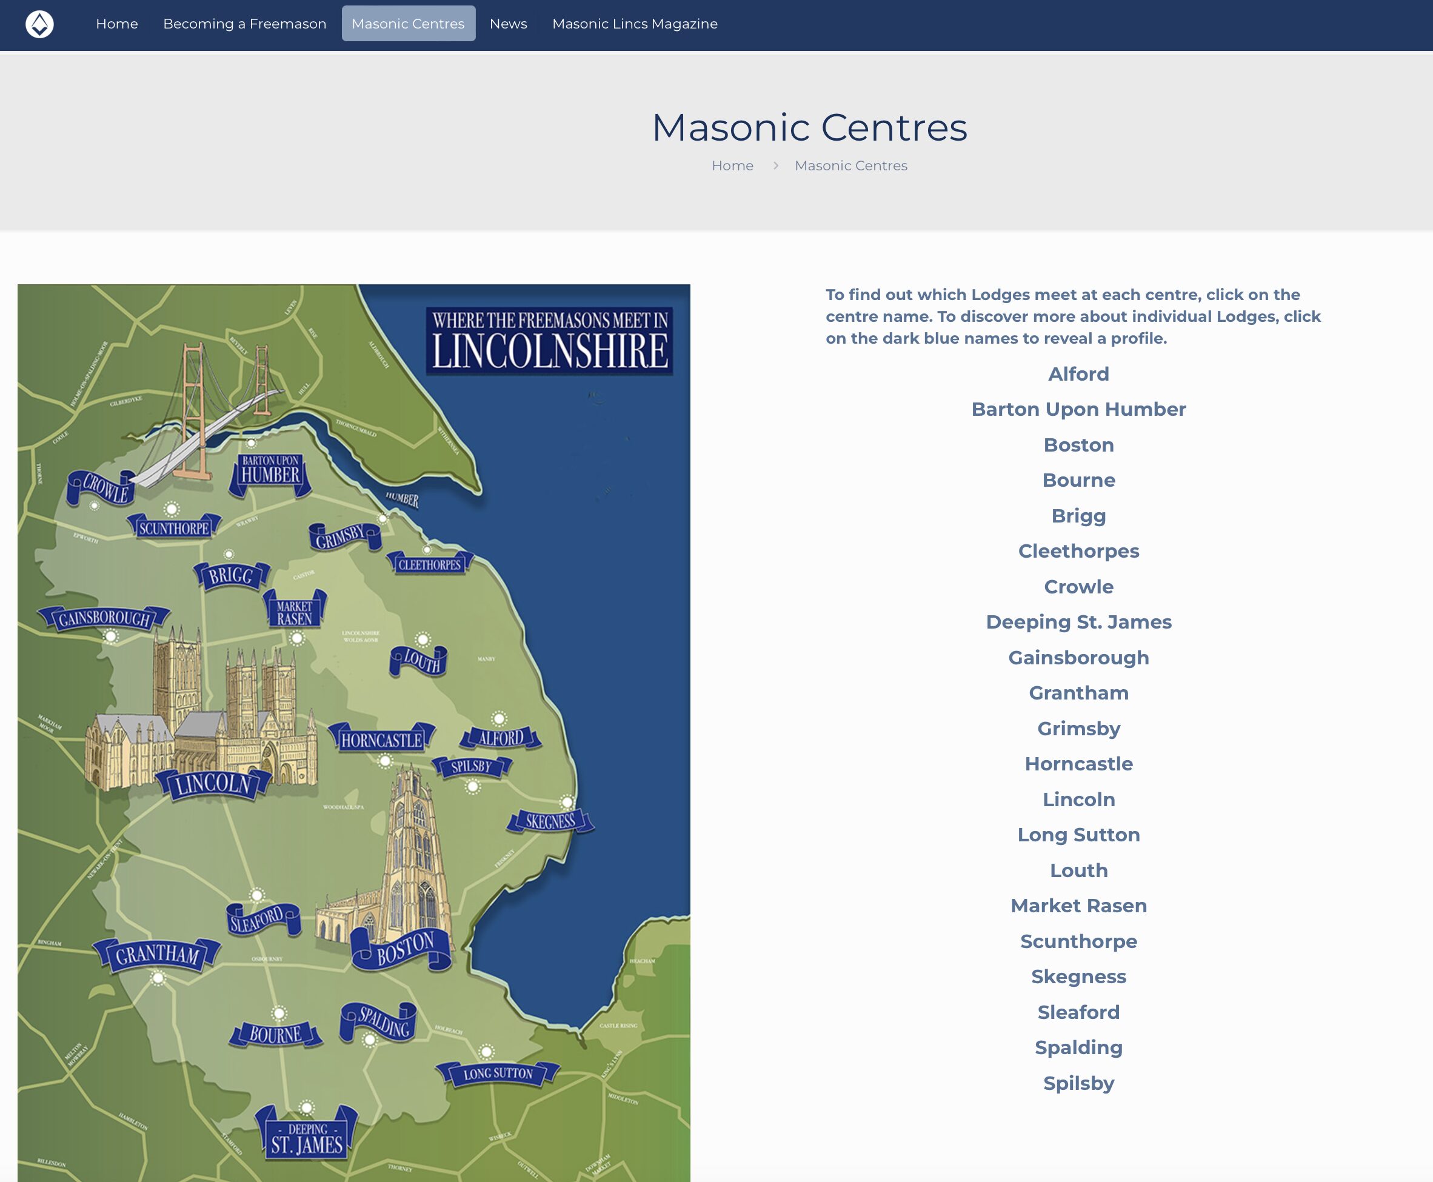This screenshot has width=1433, height=1182.
Task: Open the Spilsby centre link in the list
Action: (1078, 1083)
